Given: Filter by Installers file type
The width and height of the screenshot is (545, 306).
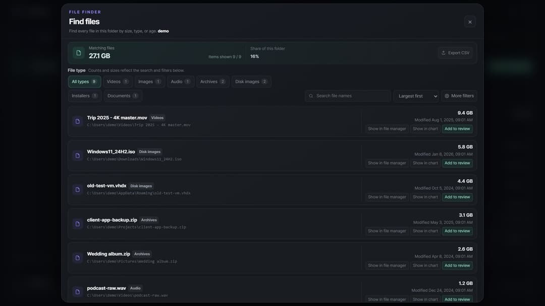Looking at the screenshot, I should pyautogui.click(x=84, y=96).
